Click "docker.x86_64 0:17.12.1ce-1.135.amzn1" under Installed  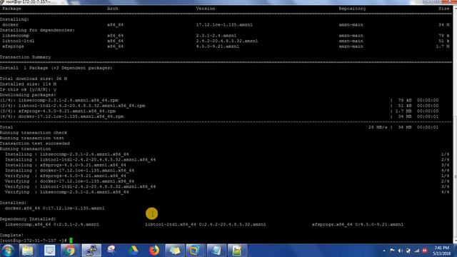55,208
